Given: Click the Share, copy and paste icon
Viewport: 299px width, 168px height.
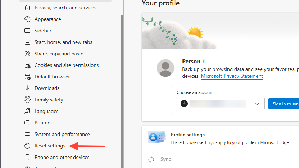Looking at the screenshot, I should pos(27,54).
